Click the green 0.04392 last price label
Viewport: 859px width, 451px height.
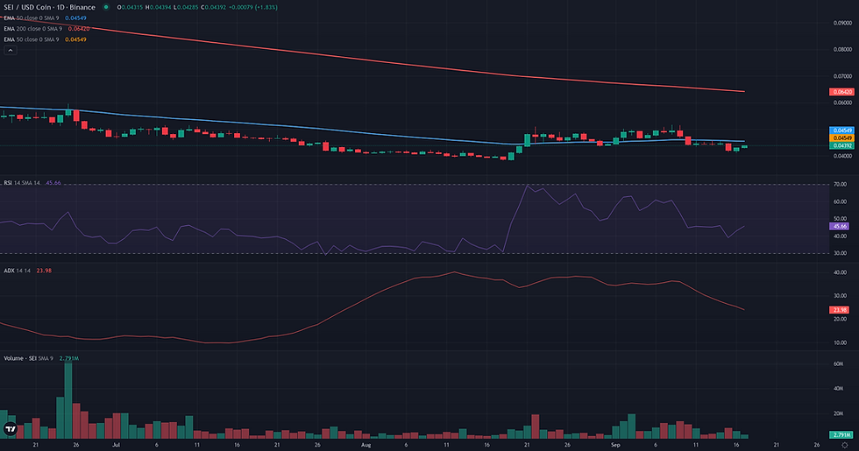point(842,145)
